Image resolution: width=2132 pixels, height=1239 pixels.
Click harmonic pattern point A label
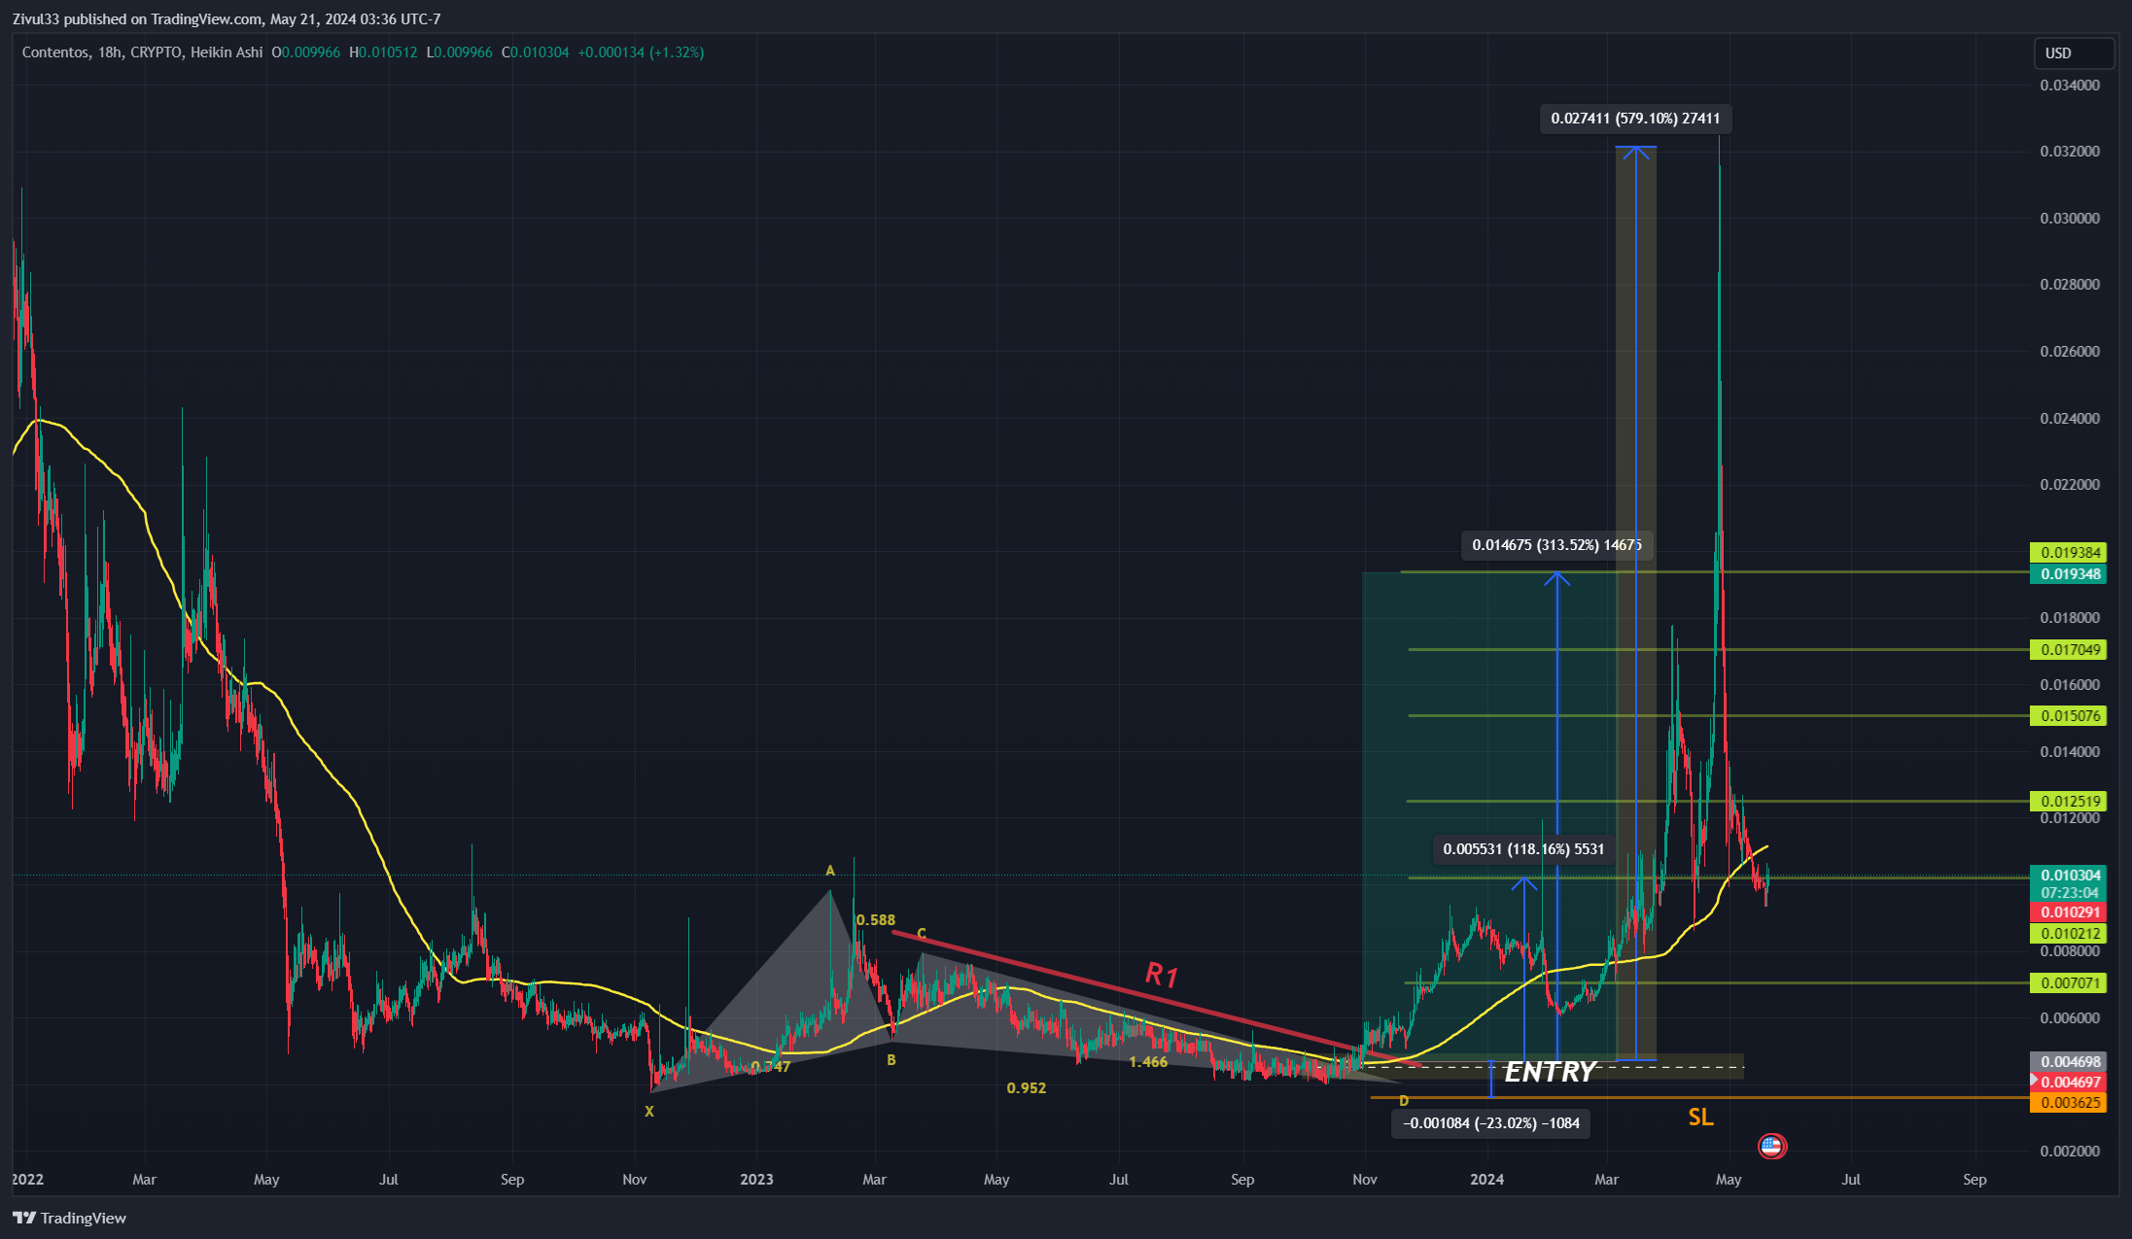830,871
